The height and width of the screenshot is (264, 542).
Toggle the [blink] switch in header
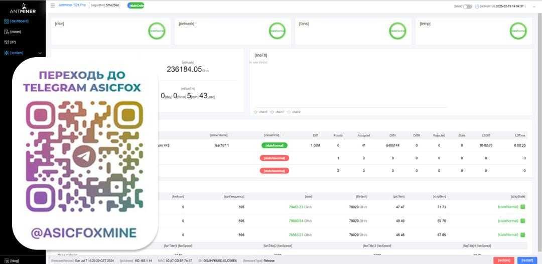tap(467, 6)
